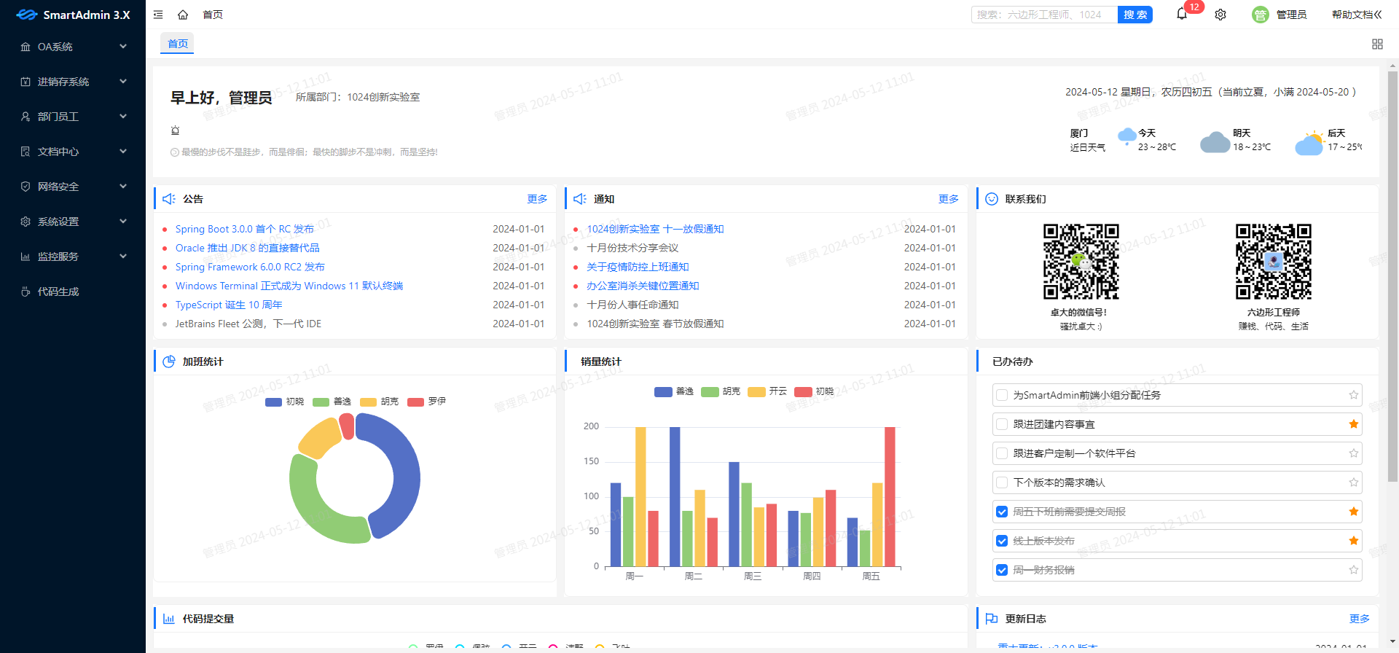Screen dimensions: 1399x653
Task: Uncheck 周五下班前需要提交周报 checkbox
Action: click(x=1002, y=512)
